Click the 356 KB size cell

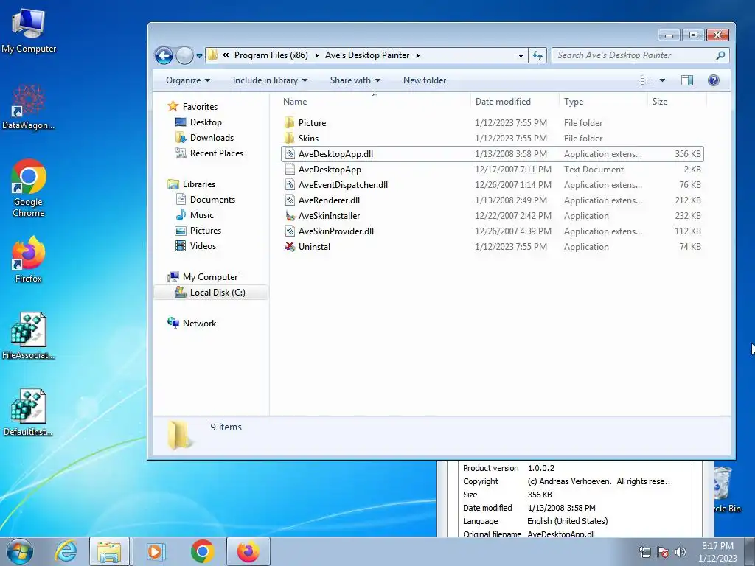688,154
